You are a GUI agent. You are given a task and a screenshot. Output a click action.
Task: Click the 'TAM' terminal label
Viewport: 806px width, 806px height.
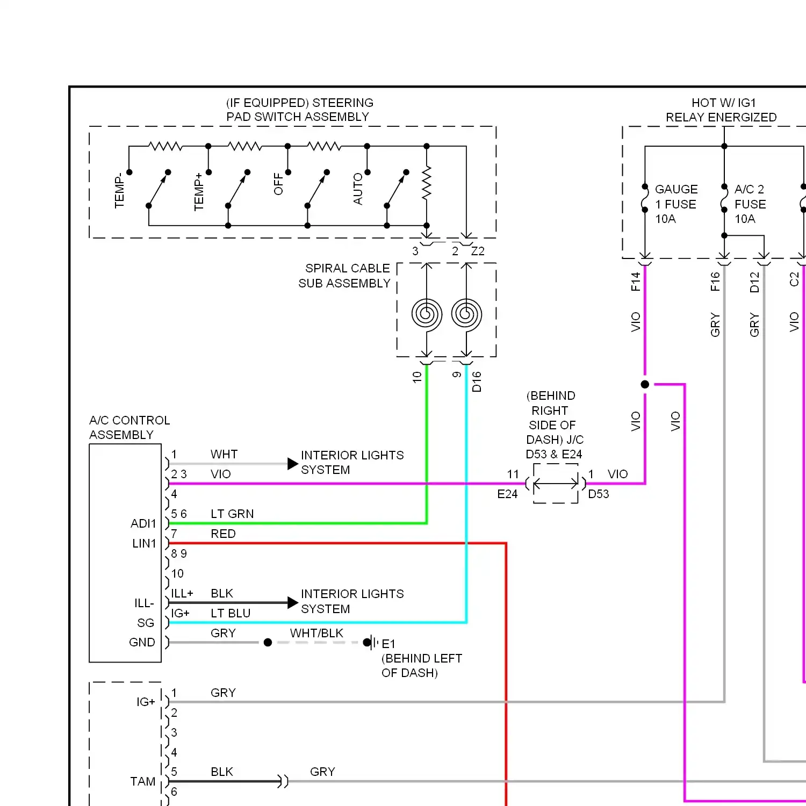[x=142, y=781]
